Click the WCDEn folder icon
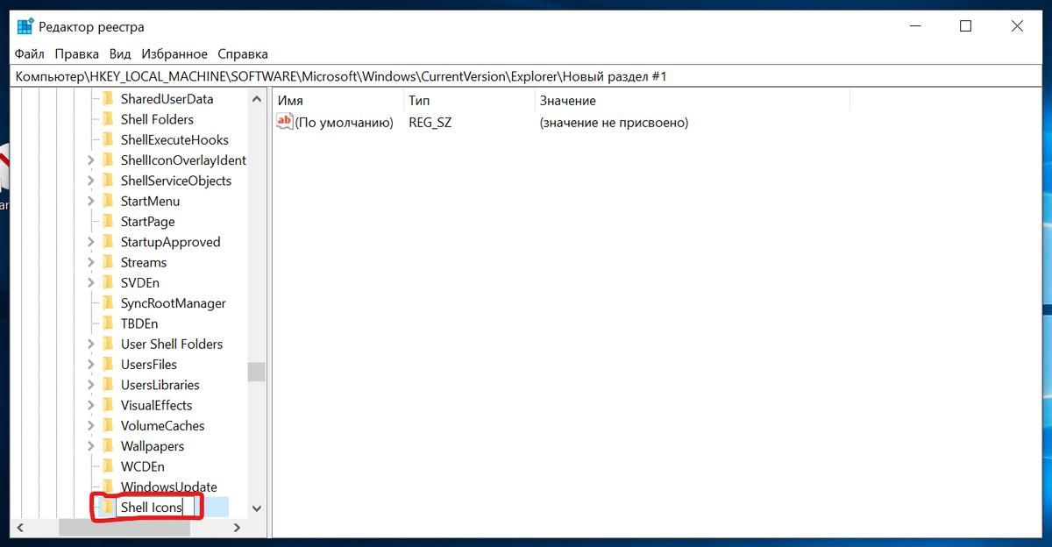1052x547 pixels. tap(108, 466)
